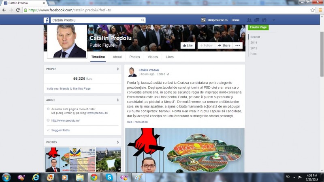Open the messages icon
Screen dimensions: 324x182
[x=256, y=20]
